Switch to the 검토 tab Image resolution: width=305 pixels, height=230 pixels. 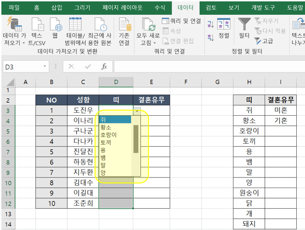coord(211,7)
